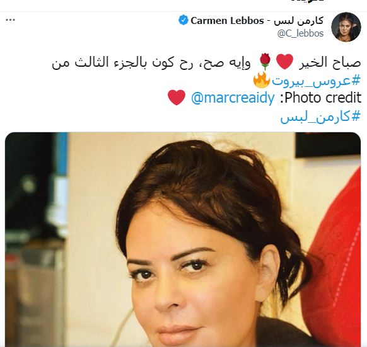Viewport: 367px width, 347px height.
Task: Click the phrase رح كون بالجزء الثالث من
Action: coord(122,62)
